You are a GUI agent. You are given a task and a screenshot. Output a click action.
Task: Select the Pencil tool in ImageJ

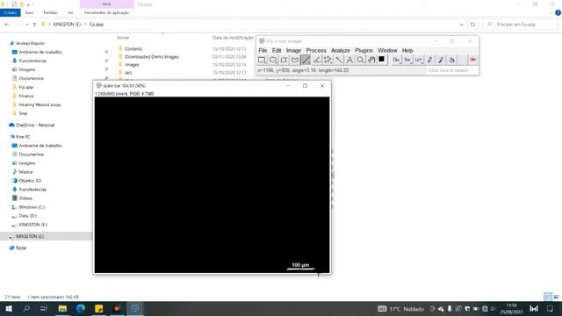[429, 60]
